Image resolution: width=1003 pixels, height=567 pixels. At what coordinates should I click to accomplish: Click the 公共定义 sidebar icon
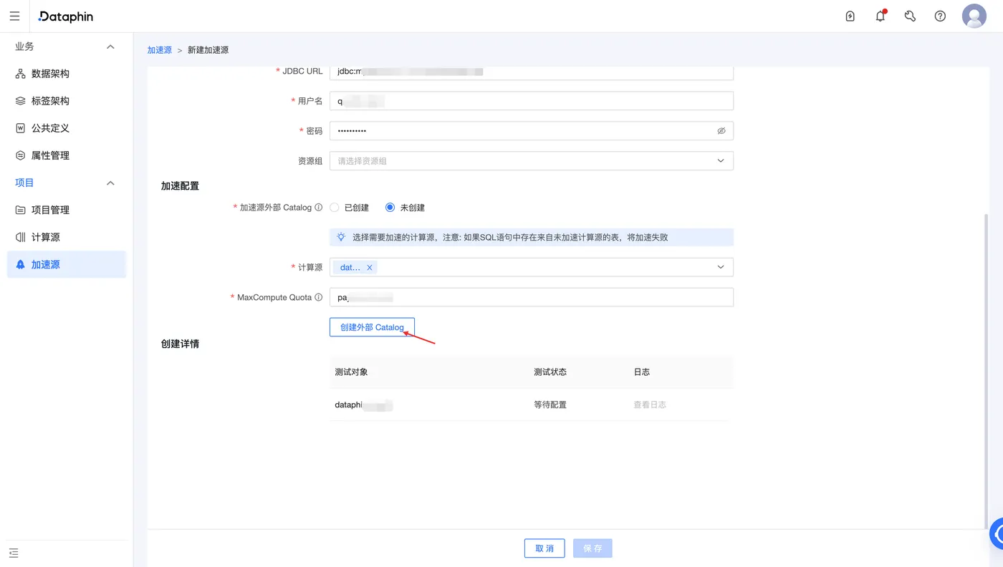(20, 128)
